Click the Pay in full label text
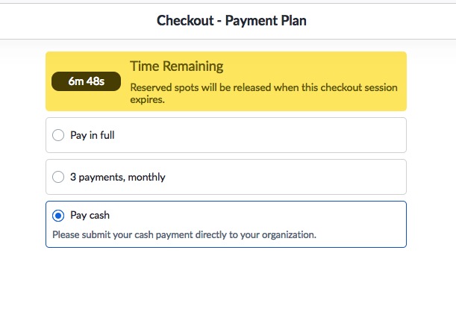 click(x=93, y=135)
